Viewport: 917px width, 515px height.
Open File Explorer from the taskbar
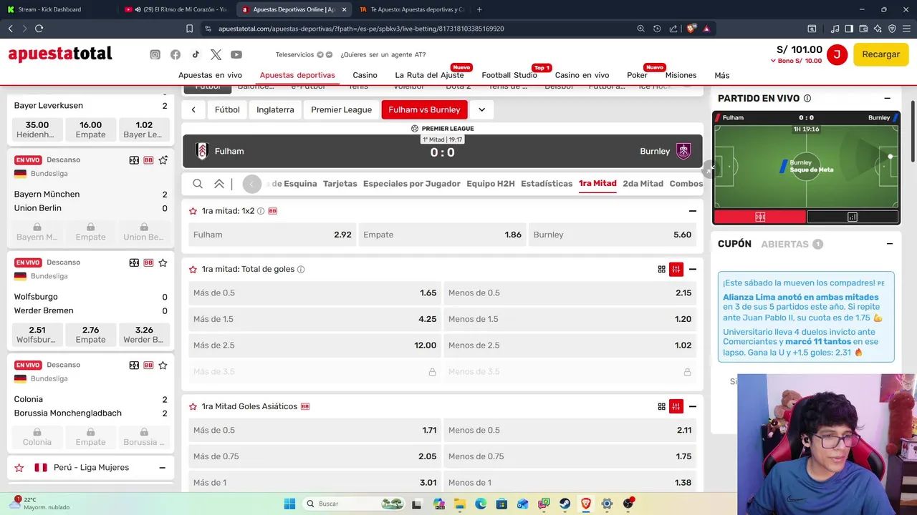pyautogui.click(x=460, y=504)
